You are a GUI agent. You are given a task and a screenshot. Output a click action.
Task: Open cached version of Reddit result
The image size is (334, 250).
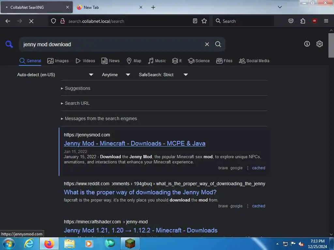pos(259,206)
